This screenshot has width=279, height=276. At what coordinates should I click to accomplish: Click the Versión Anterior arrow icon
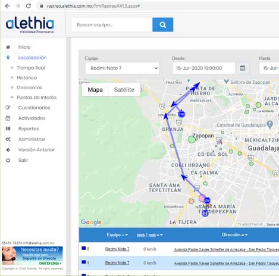[x=8, y=150]
